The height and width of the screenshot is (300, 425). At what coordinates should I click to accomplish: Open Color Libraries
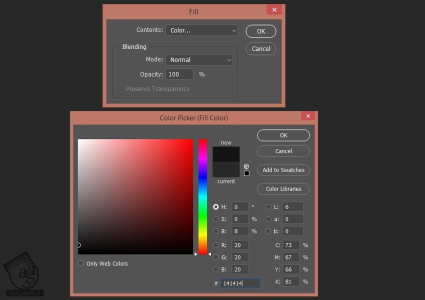(283, 189)
